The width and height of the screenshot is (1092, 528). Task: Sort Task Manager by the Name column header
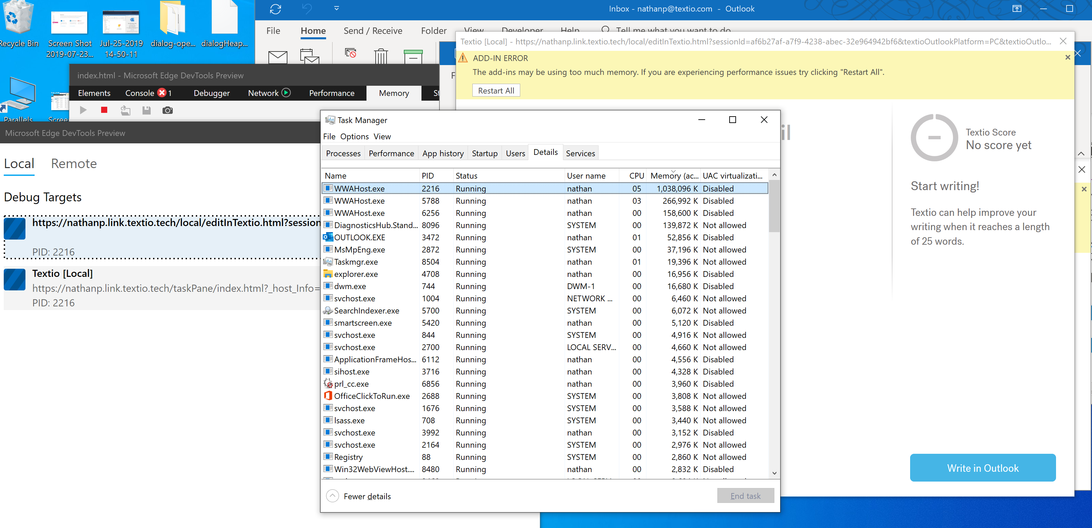point(371,176)
